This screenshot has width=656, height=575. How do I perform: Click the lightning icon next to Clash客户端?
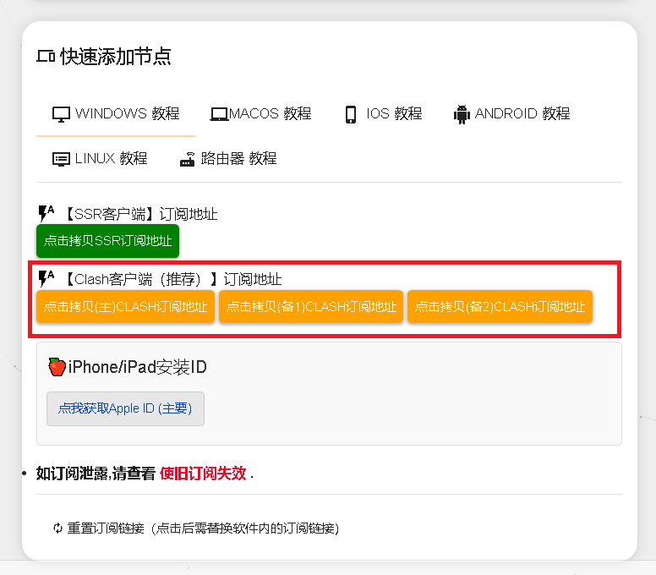[x=46, y=278]
